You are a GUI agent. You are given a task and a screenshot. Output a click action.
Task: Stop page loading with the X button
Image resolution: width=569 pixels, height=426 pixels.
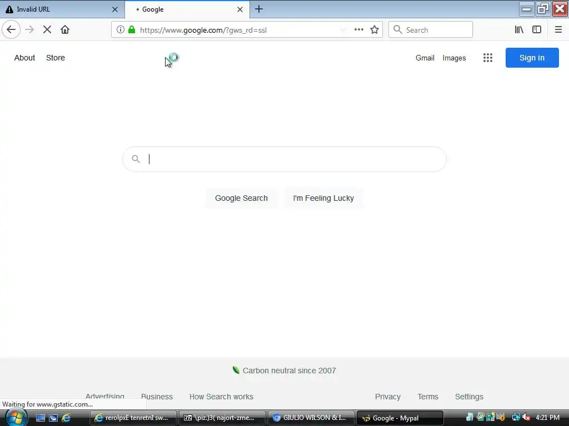[47, 29]
